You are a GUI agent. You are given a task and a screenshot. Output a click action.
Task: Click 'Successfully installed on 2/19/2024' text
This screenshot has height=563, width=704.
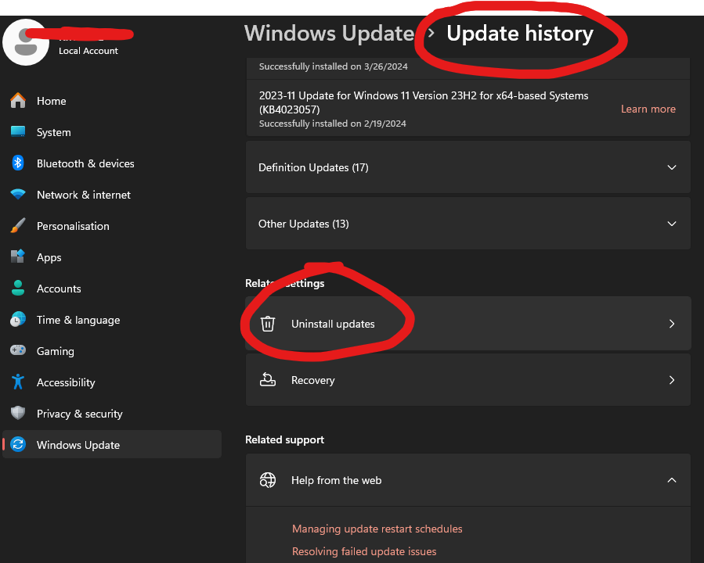[332, 124]
